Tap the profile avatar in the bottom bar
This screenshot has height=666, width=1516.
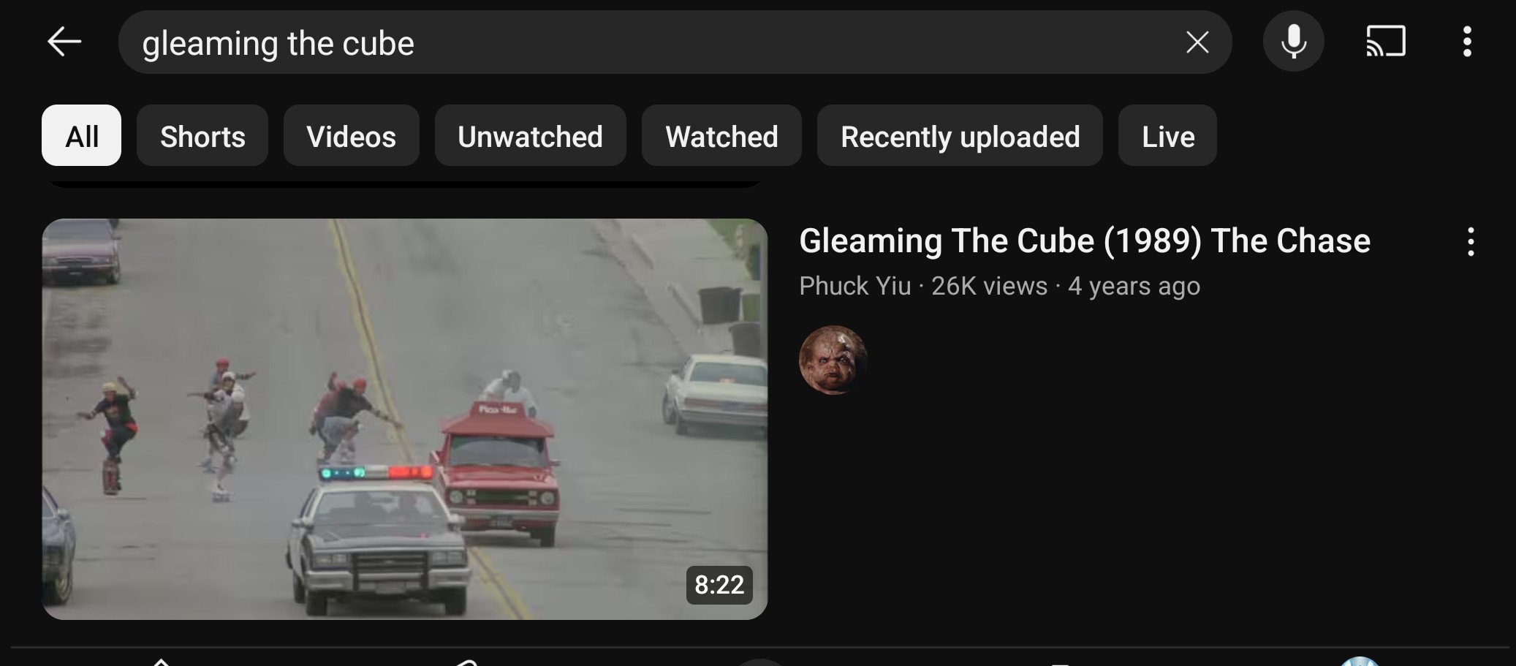click(x=1360, y=662)
